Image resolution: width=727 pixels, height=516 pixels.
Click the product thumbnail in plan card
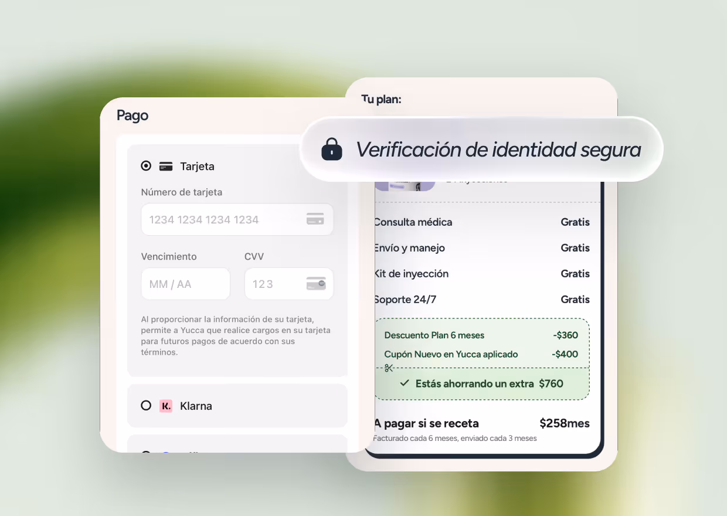405,185
